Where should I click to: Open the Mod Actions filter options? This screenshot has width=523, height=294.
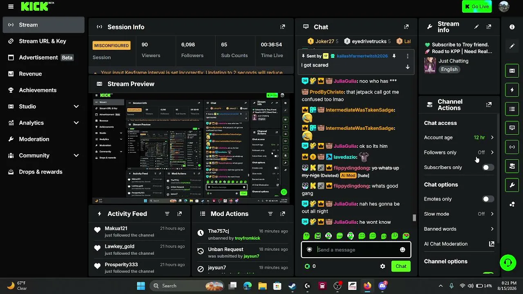tap(270, 214)
